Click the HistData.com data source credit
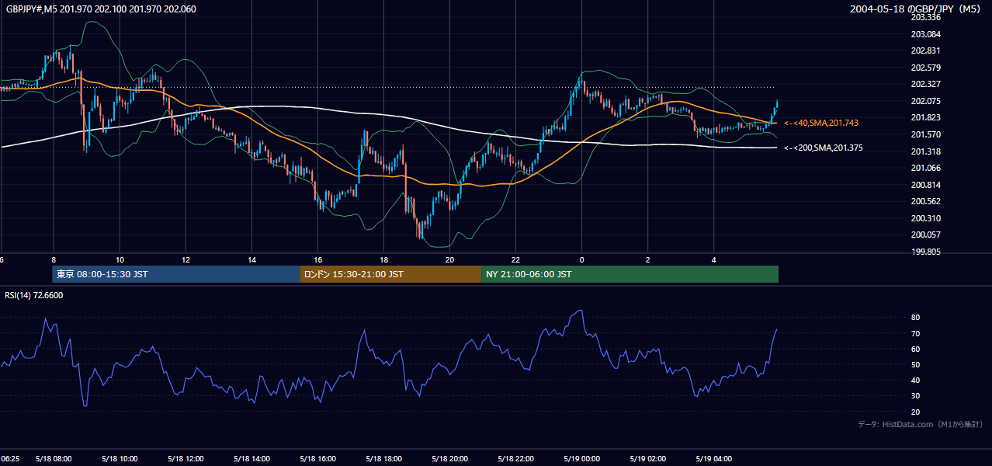The width and height of the screenshot is (992, 466). [x=921, y=424]
